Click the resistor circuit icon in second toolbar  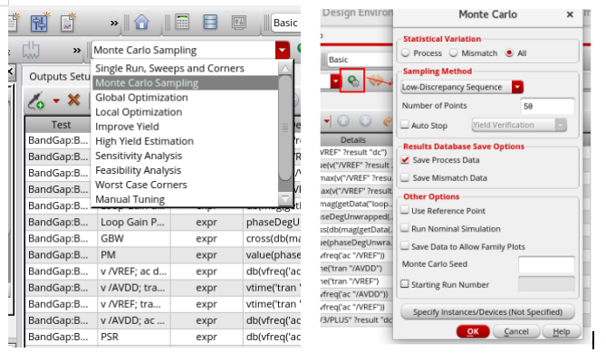click(31, 50)
